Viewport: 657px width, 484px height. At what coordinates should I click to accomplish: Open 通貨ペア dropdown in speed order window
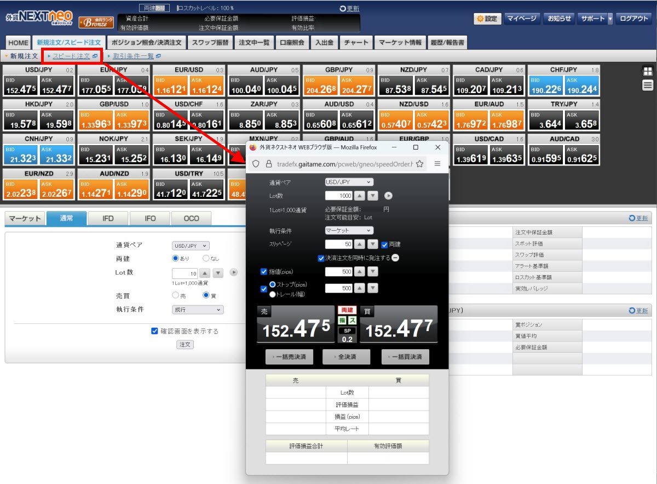(349, 182)
